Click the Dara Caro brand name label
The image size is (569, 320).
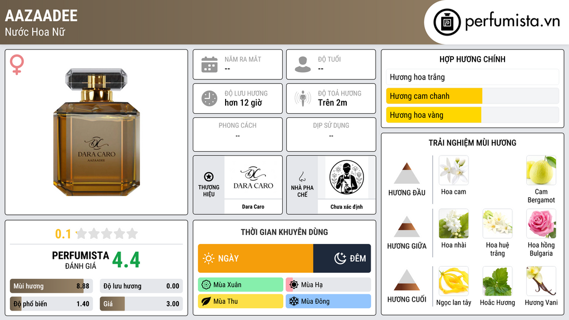pos(253,207)
